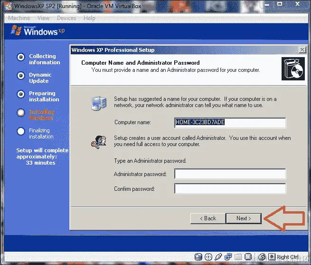Close the Windows XP Professional Setup dialog
Image resolution: width=311 pixels, height=265 pixels.
302,49
